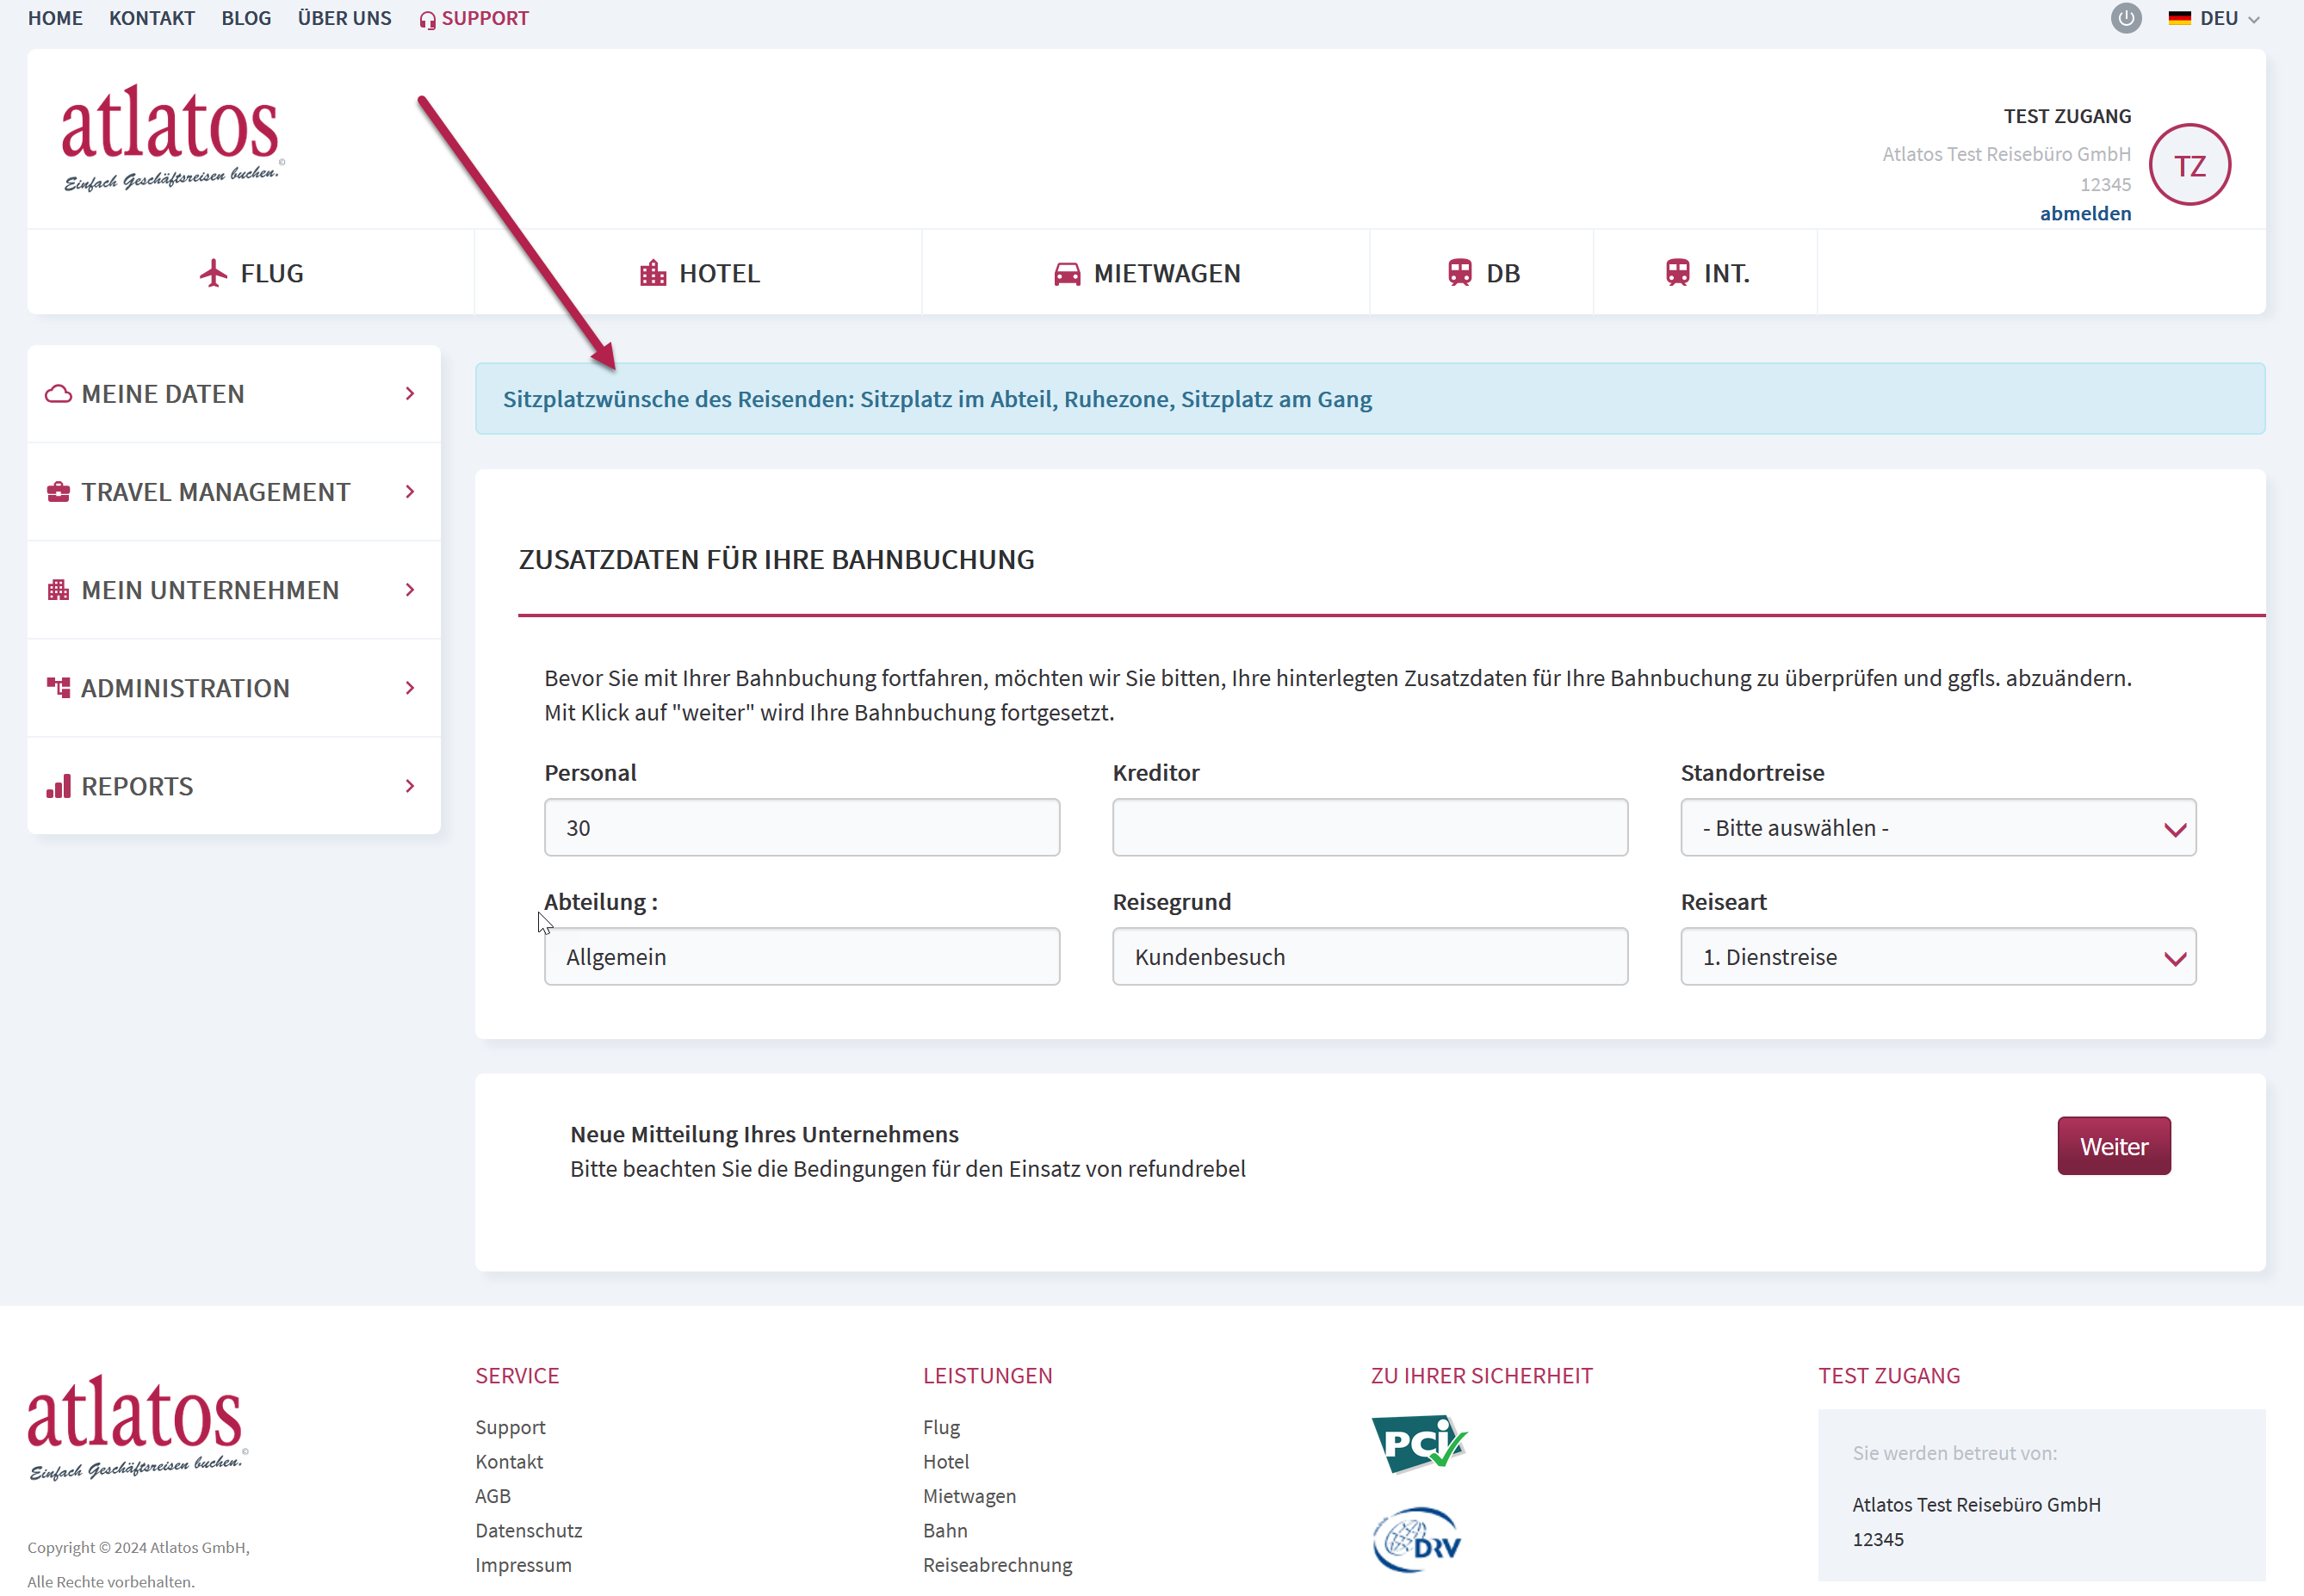The width and height of the screenshot is (2304, 1596).
Task: Click the train icon beside INT.
Action: click(1678, 273)
